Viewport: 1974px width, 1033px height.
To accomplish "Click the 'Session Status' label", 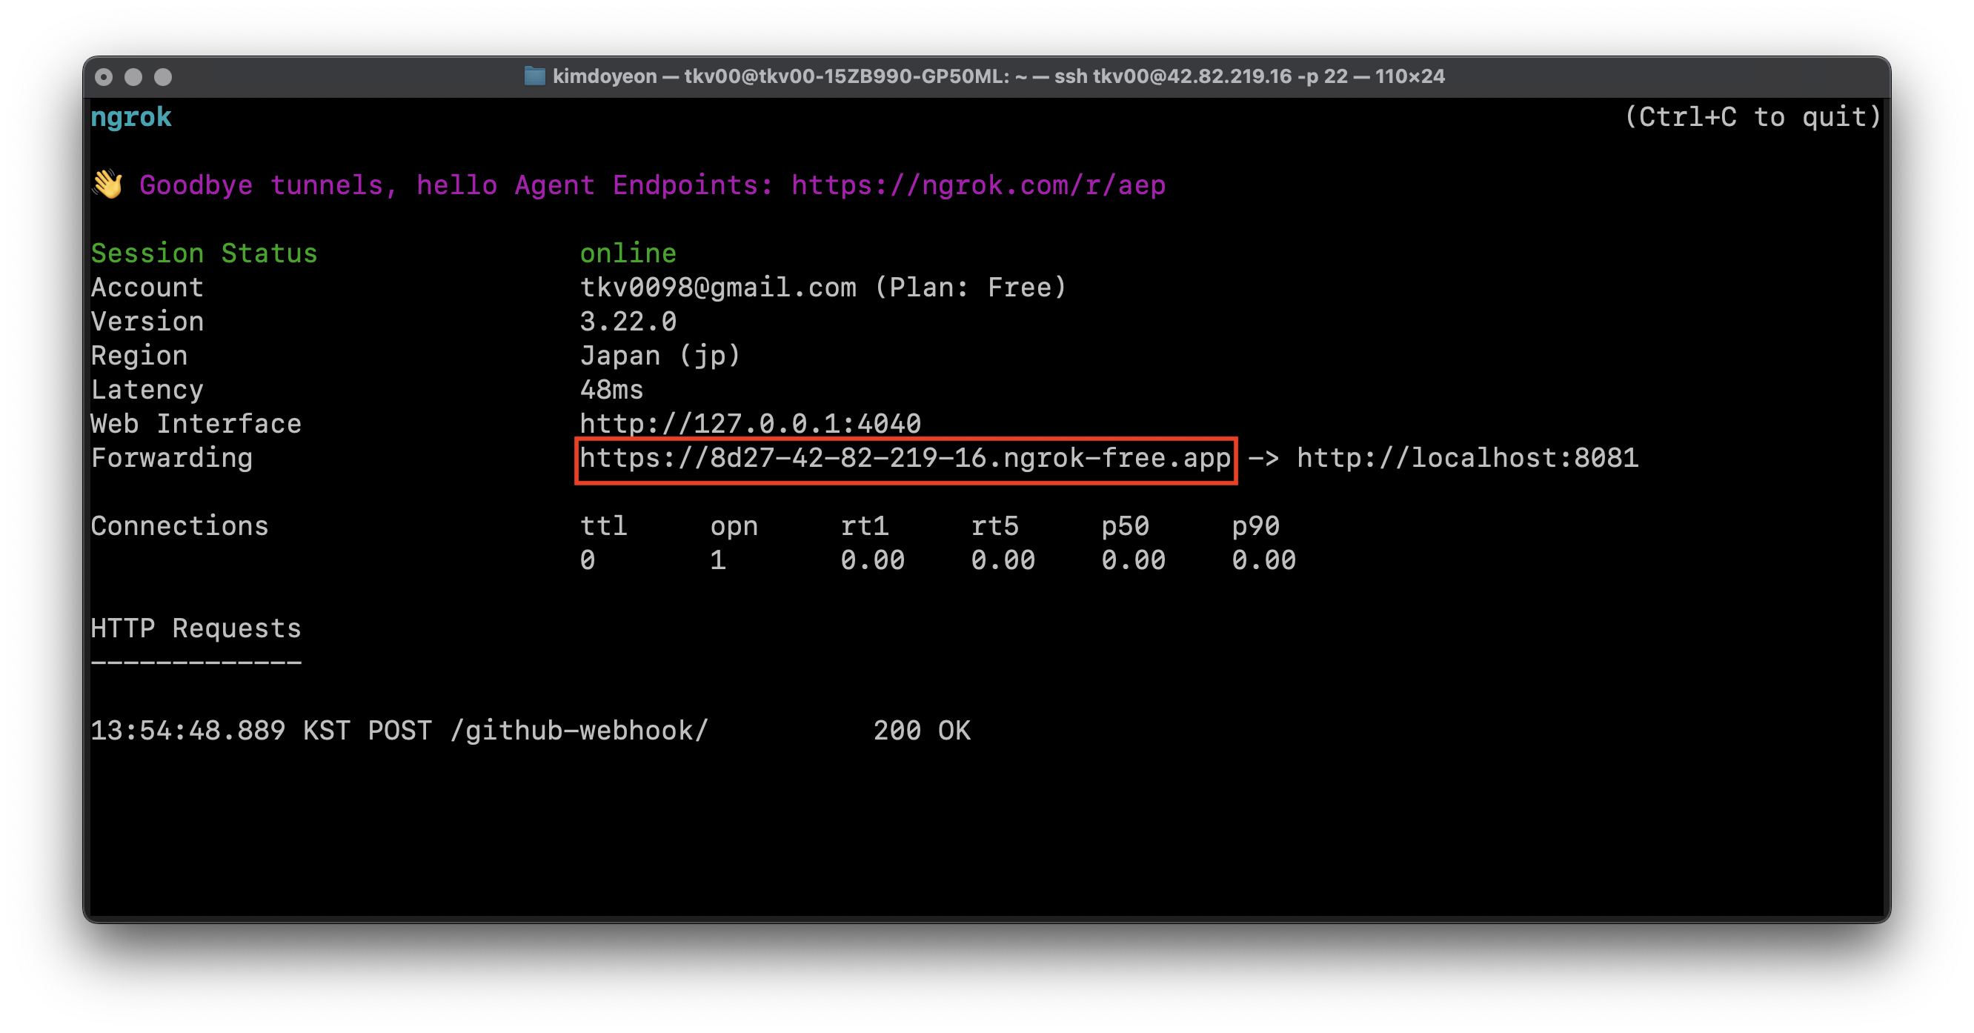I will (x=204, y=253).
